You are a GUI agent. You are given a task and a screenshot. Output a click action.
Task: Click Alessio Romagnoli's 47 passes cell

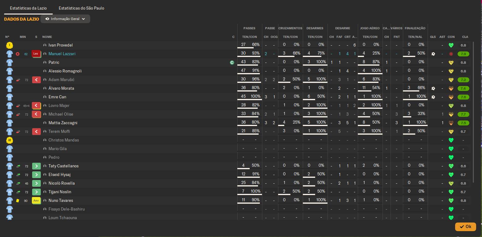click(x=243, y=71)
